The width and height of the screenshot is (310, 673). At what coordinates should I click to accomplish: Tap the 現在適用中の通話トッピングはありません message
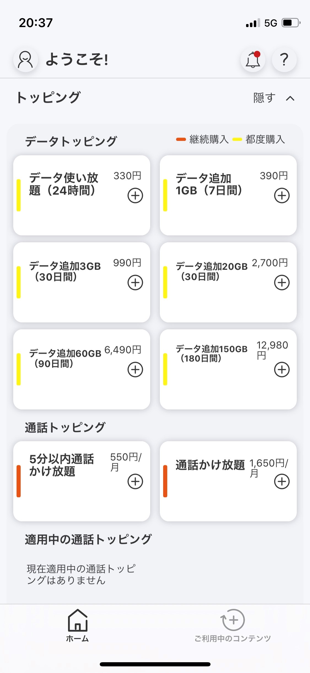[81, 574]
